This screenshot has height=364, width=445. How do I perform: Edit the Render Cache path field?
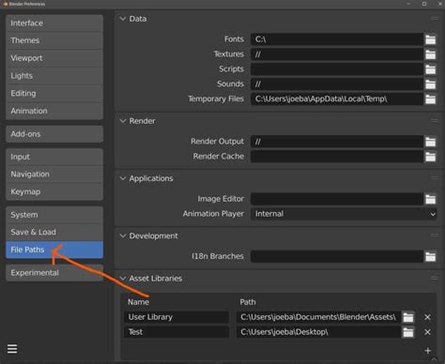click(x=337, y=157)
